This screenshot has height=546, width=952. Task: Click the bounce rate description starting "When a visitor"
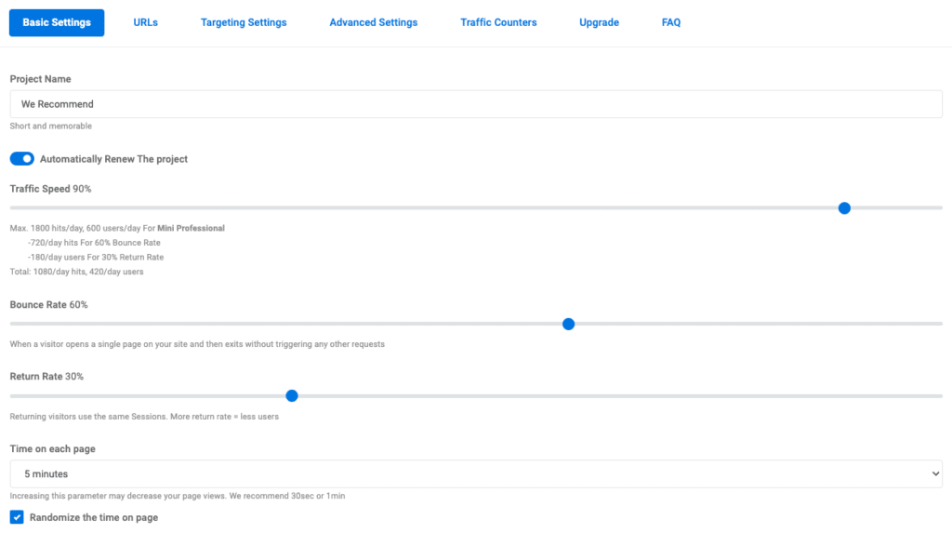tap(197, 344)
